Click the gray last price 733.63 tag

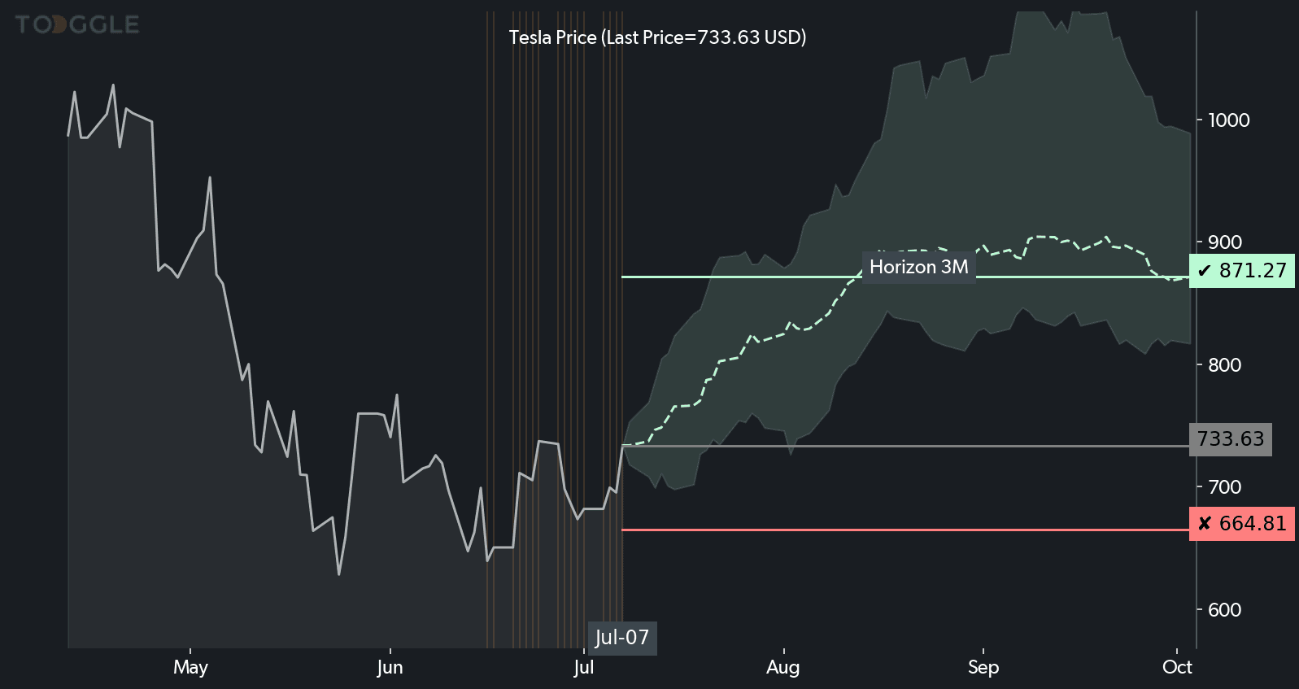click(1231, 439)
